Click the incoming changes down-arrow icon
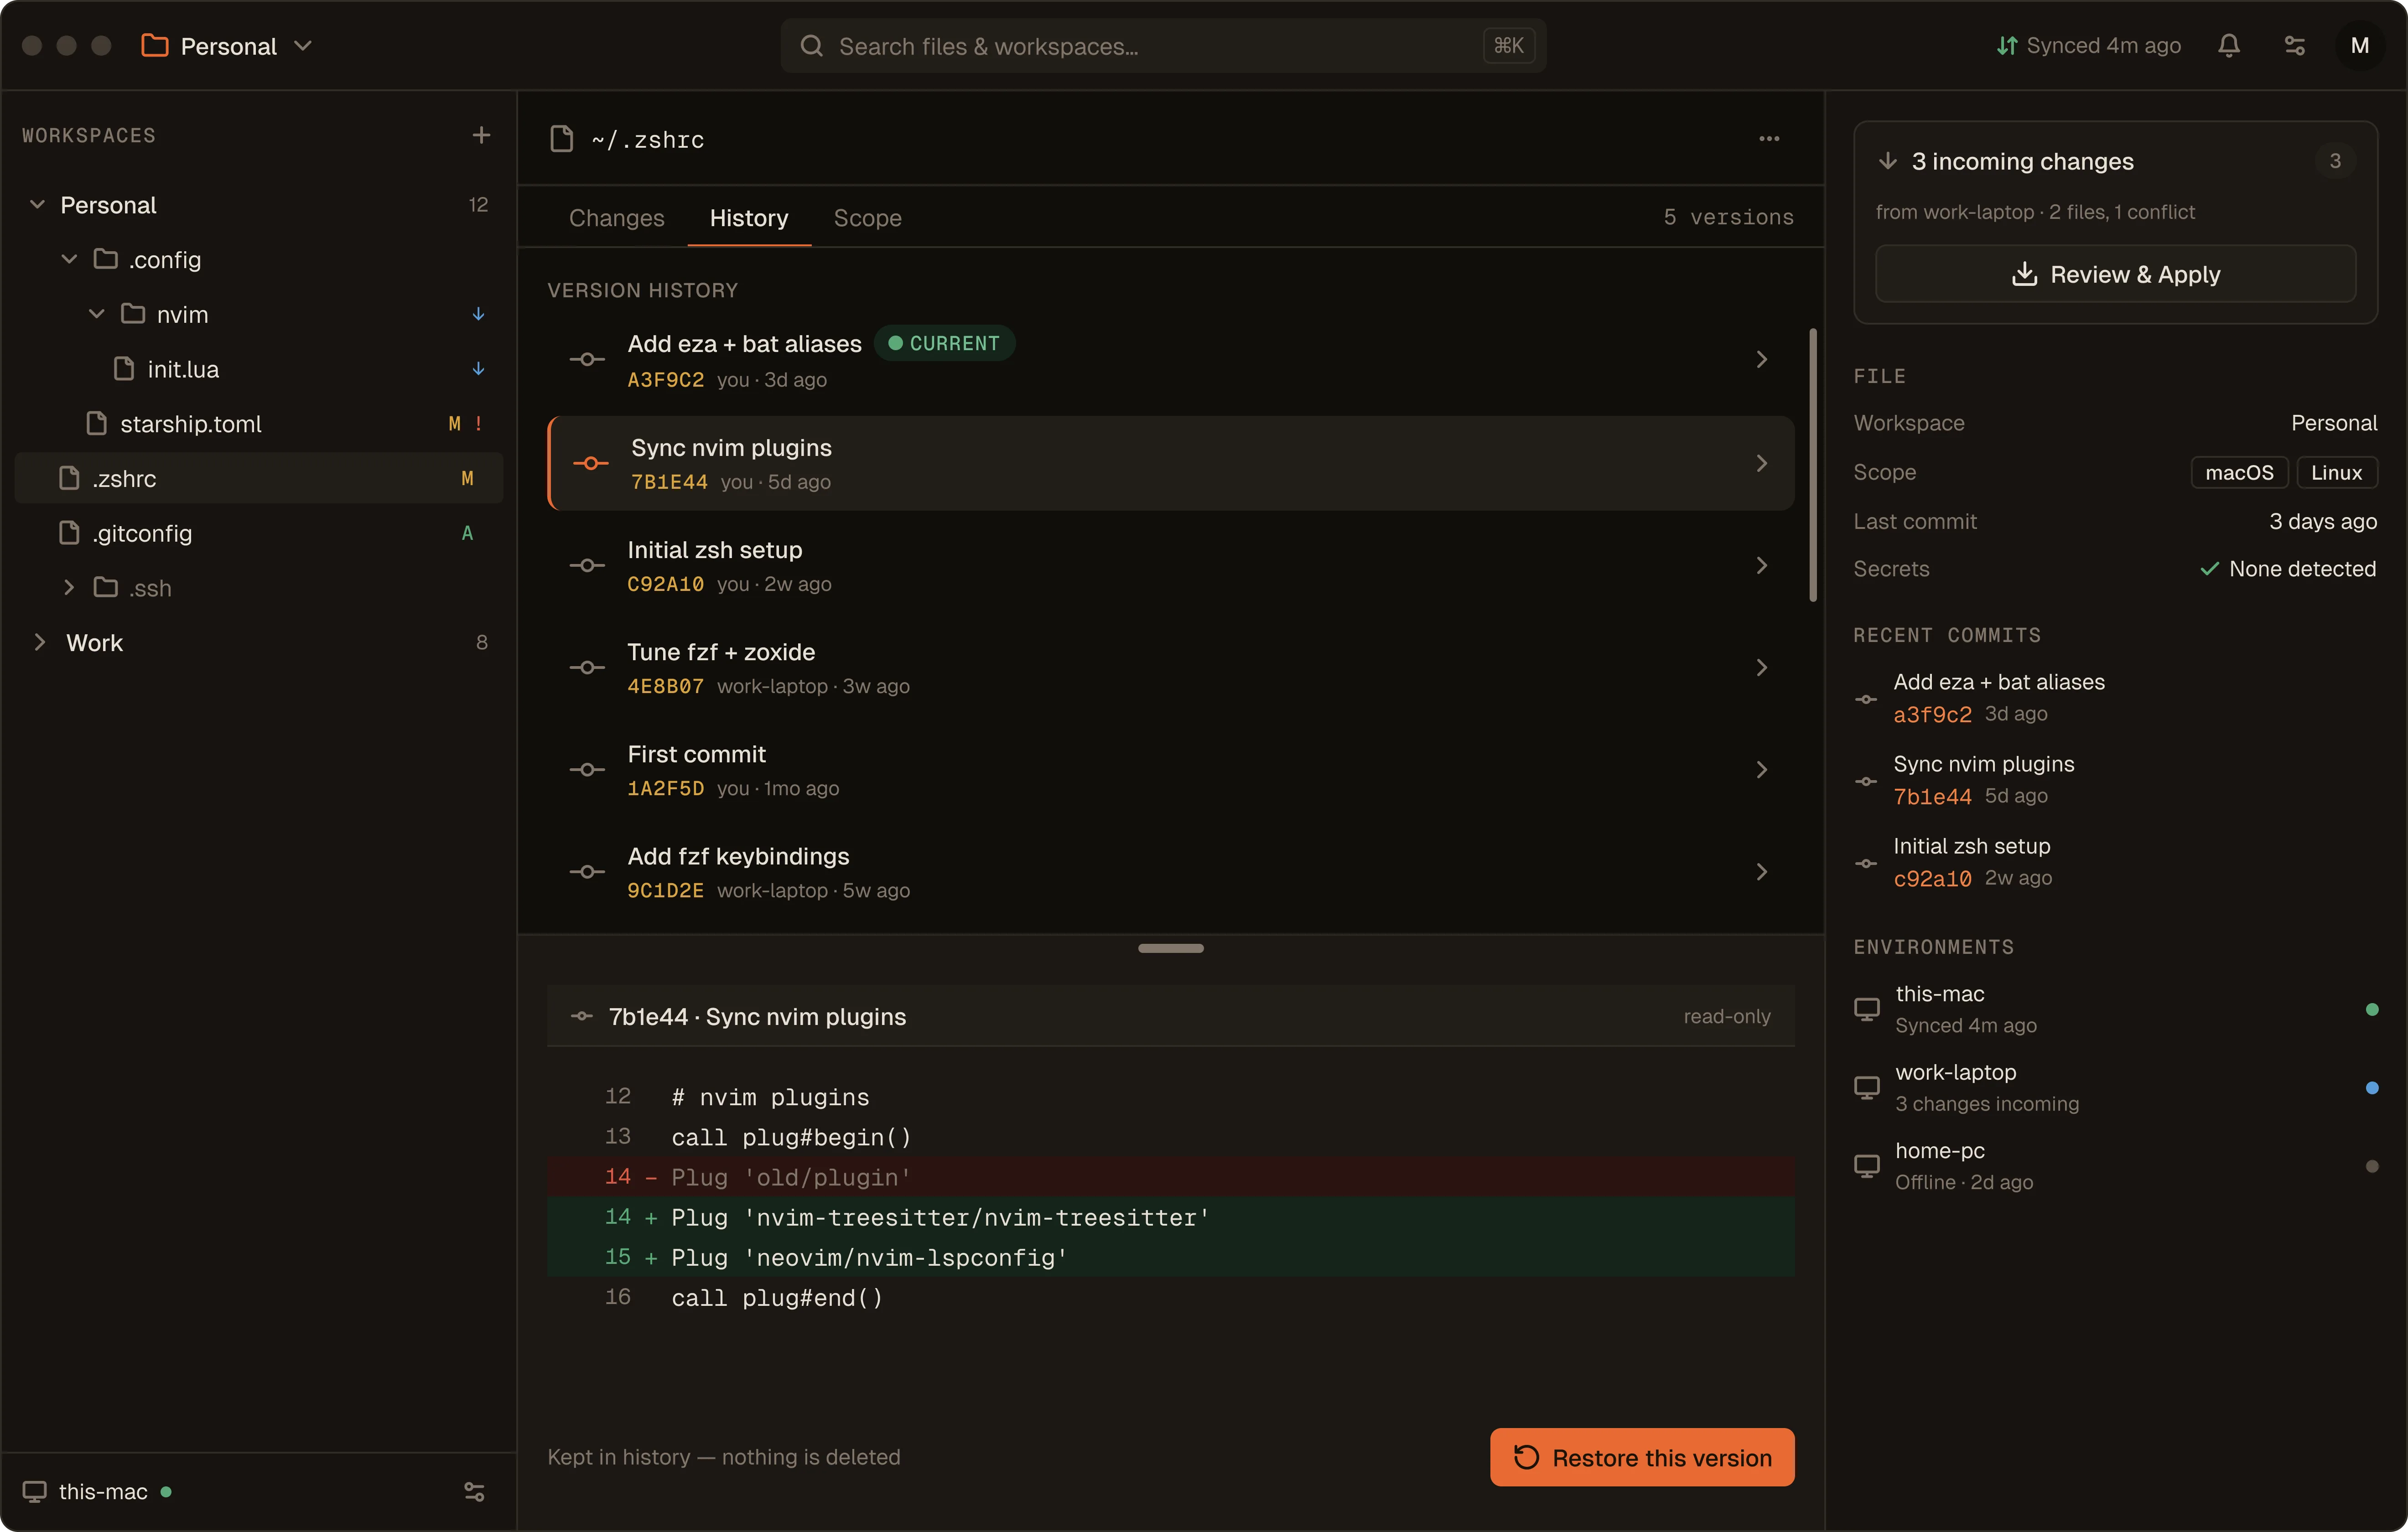 coord(1887,161)
